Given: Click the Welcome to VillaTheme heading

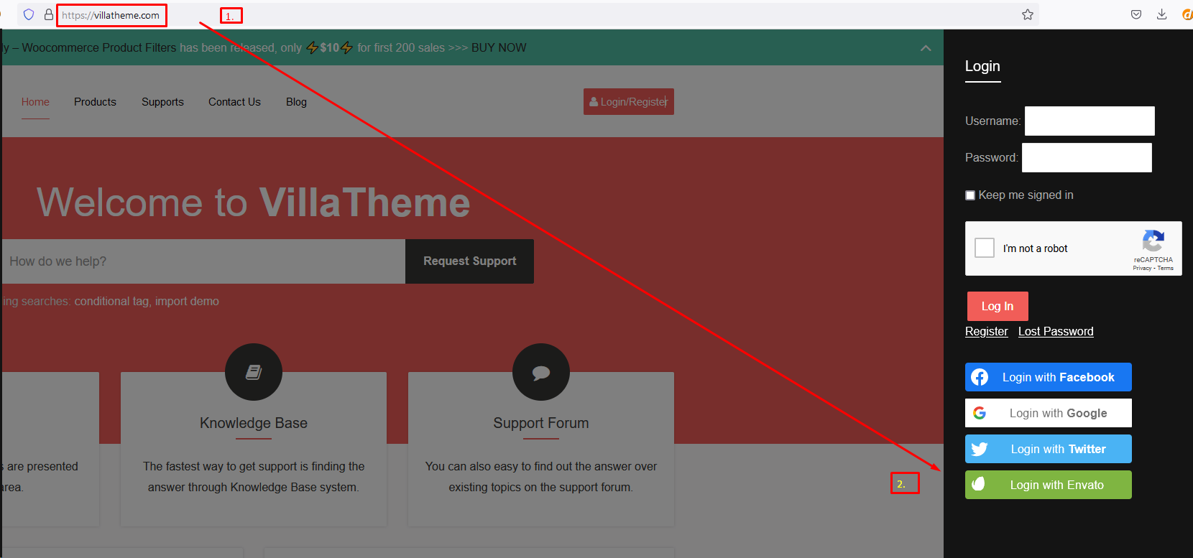Looking at the screenshot, I should click(x=254, y=202).
